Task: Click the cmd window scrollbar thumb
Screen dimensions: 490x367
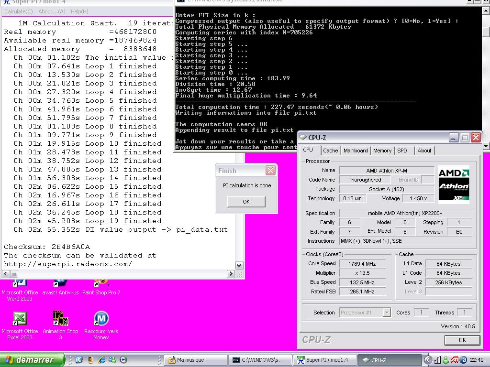Action: (x=486, y=32)
